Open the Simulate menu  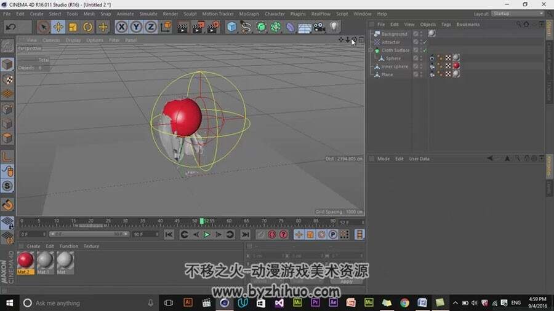[148, 14]
